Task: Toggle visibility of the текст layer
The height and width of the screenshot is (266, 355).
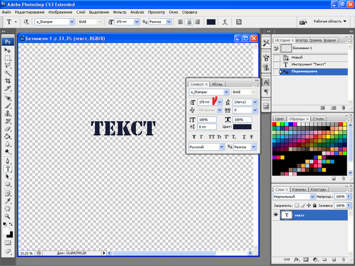Action: pyautogui.click(x=276, y=214)
